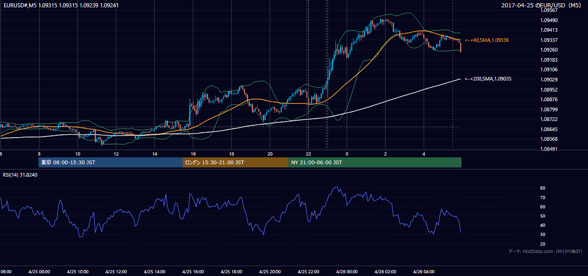The width and height of the screenshot is (588, 276).
Task: Click bottom time label 4/25 20:00
Action: point(270,271)
